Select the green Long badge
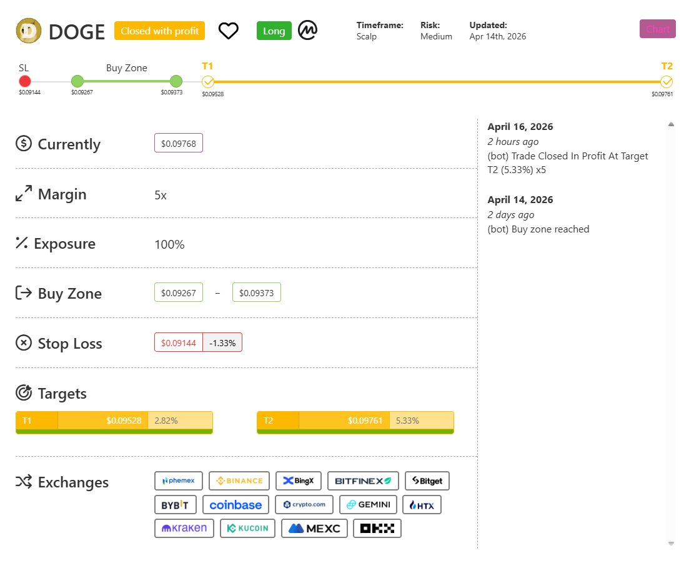The image size is (694, 568). pyautogui.click(x=274, y=31)
